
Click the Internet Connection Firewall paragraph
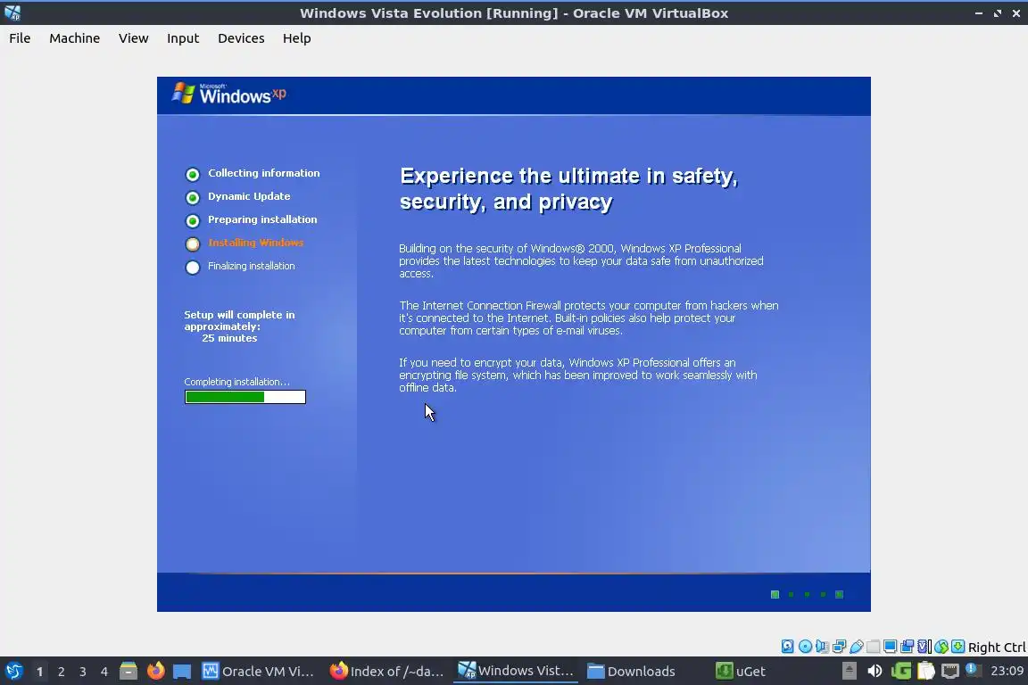(589, 318)
